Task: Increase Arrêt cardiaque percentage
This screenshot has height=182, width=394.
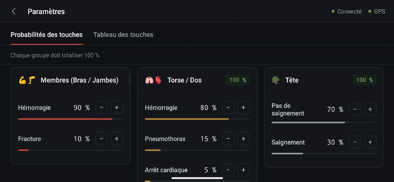Action: (243, 170)
